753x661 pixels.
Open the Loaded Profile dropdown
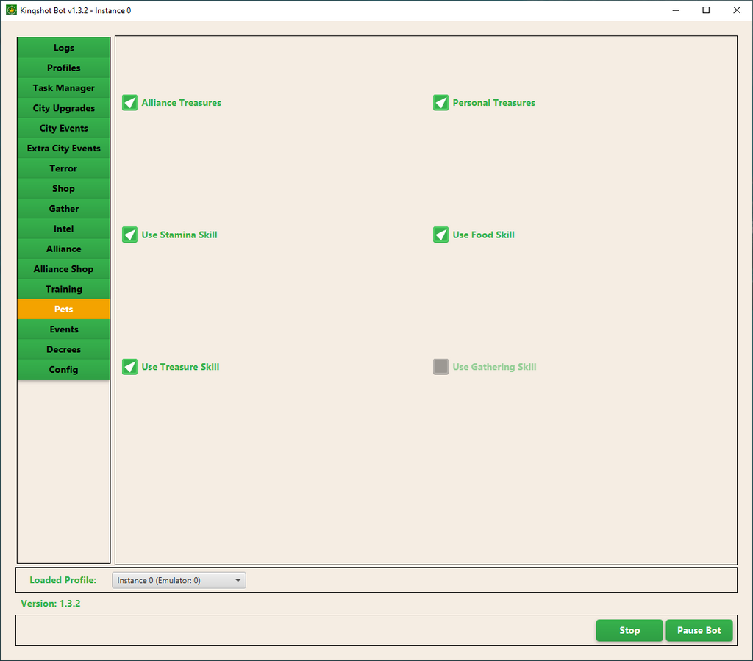tap(179, 580)
